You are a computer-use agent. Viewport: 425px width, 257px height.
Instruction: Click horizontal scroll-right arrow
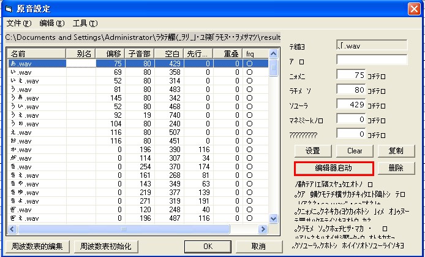(263, 229)
